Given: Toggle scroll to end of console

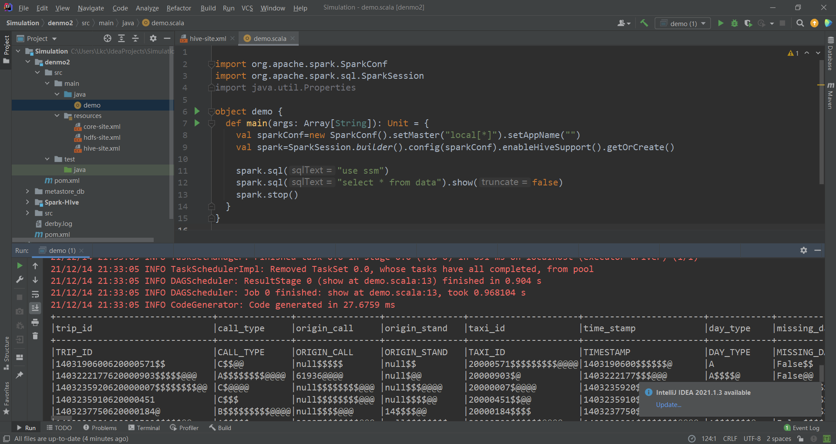Looking at the screenshot, I should (35, 308).
